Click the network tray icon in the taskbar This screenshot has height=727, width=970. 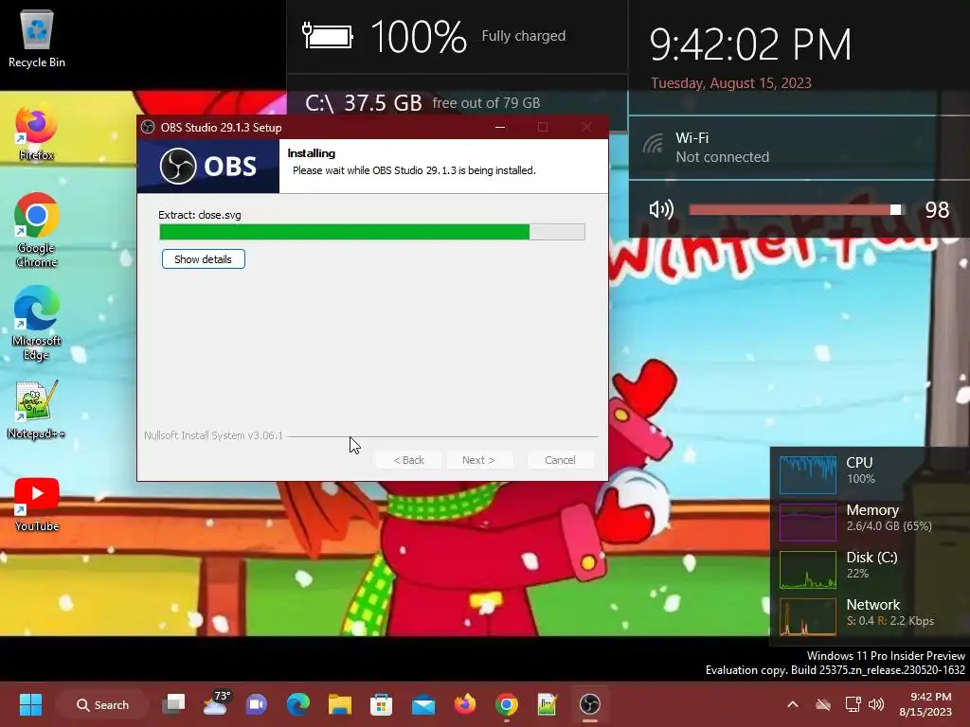(853, 704)
